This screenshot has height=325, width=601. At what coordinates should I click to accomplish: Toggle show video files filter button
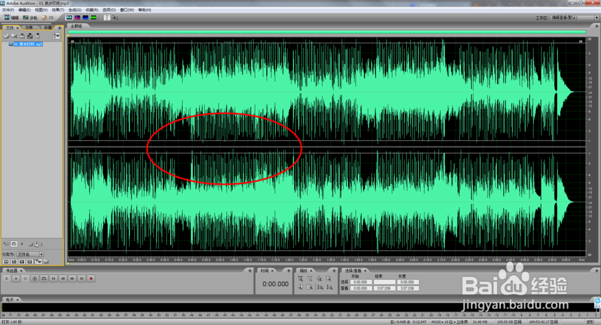22,261
